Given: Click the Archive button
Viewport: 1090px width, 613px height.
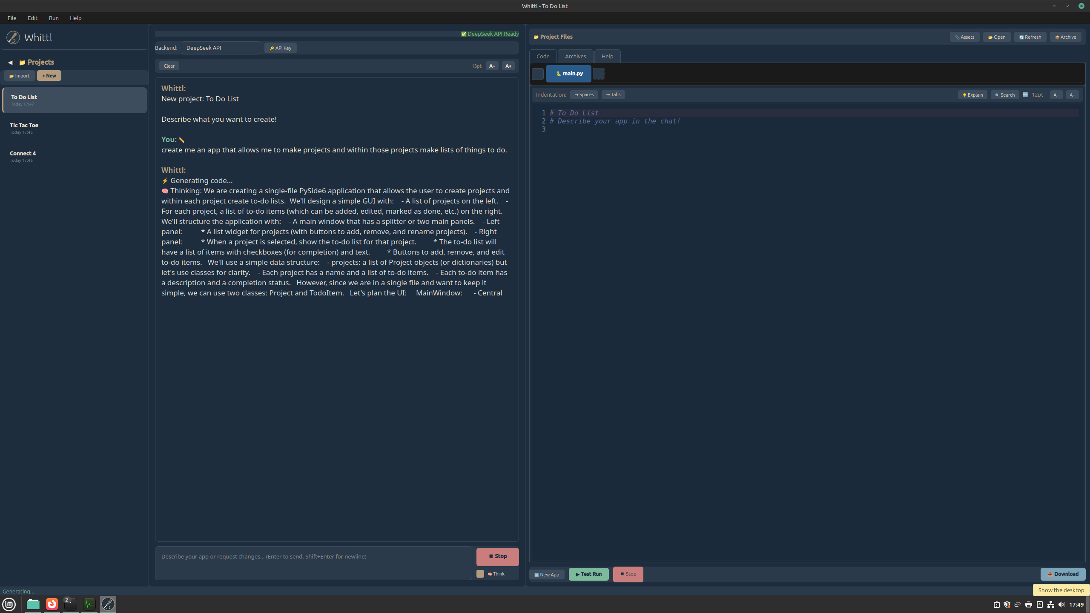Looking at the screenshot, I should [x=1065, y=37].
